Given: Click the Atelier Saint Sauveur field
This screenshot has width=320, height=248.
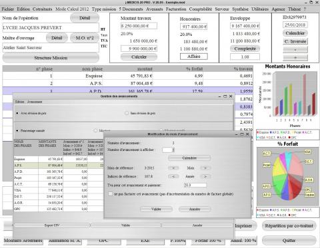Looking at the screenshot, I should (51, 47).
